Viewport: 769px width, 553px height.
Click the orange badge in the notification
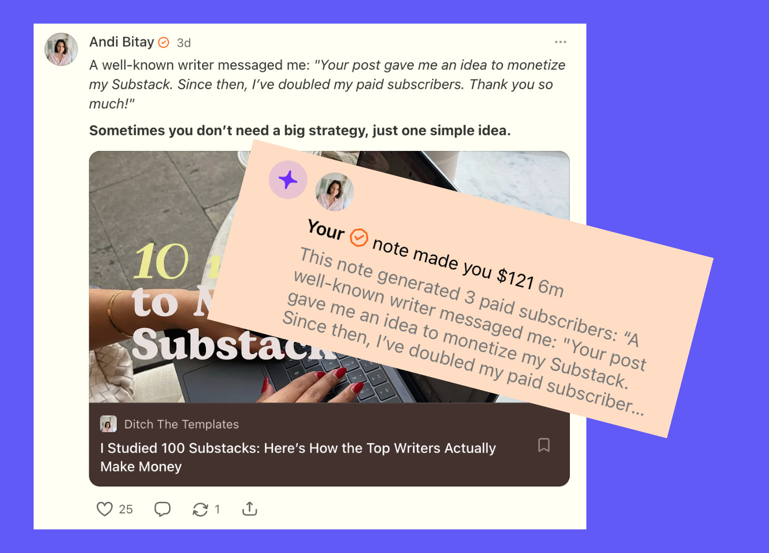coord(359,237)
